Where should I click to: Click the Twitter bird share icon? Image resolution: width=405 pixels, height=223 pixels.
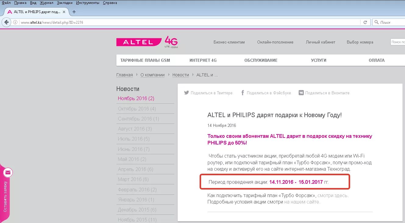click(x=187, y=93)
